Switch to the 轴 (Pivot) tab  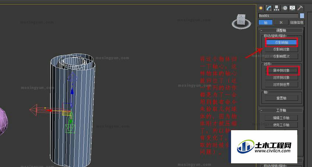pos(265,22)
